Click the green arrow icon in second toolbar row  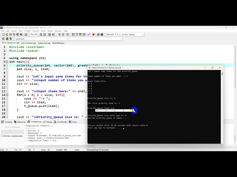pos(7,39)
